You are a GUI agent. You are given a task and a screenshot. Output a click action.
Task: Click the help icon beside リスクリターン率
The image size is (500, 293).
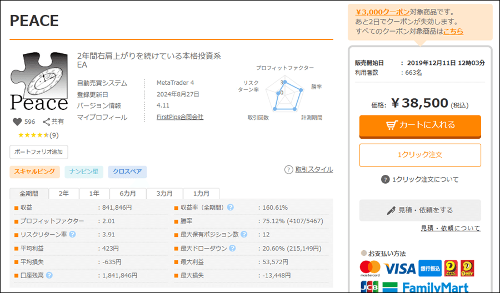pyautogui.click(x=72, y=234)
